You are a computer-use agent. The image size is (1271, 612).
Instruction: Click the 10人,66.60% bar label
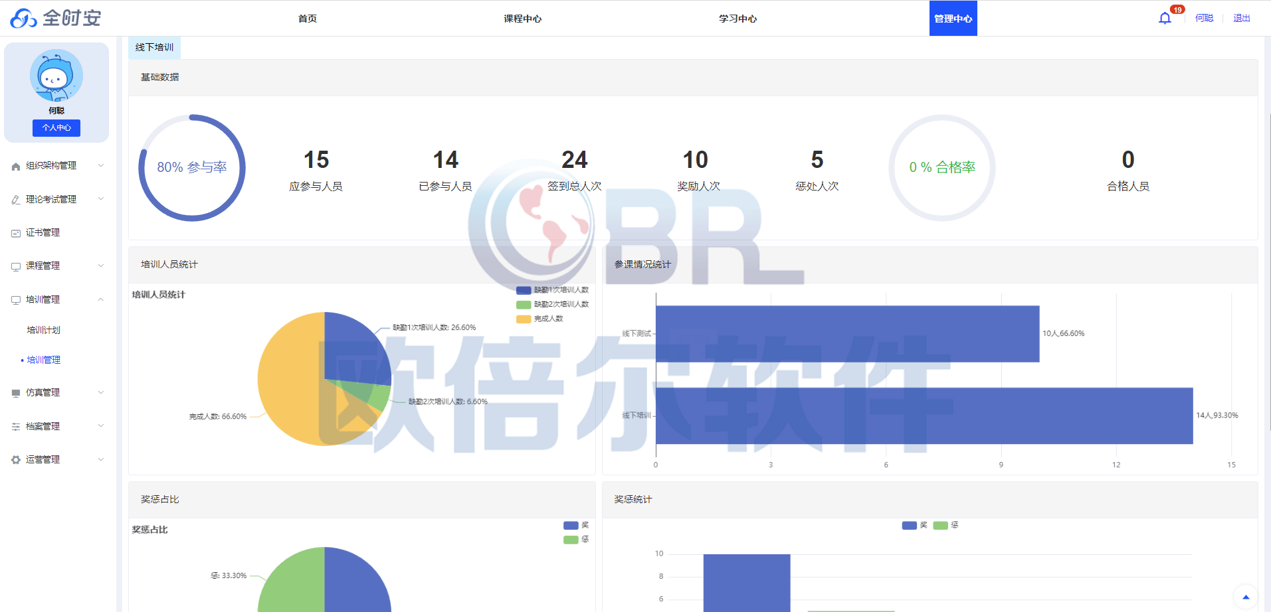point(1063,333)
